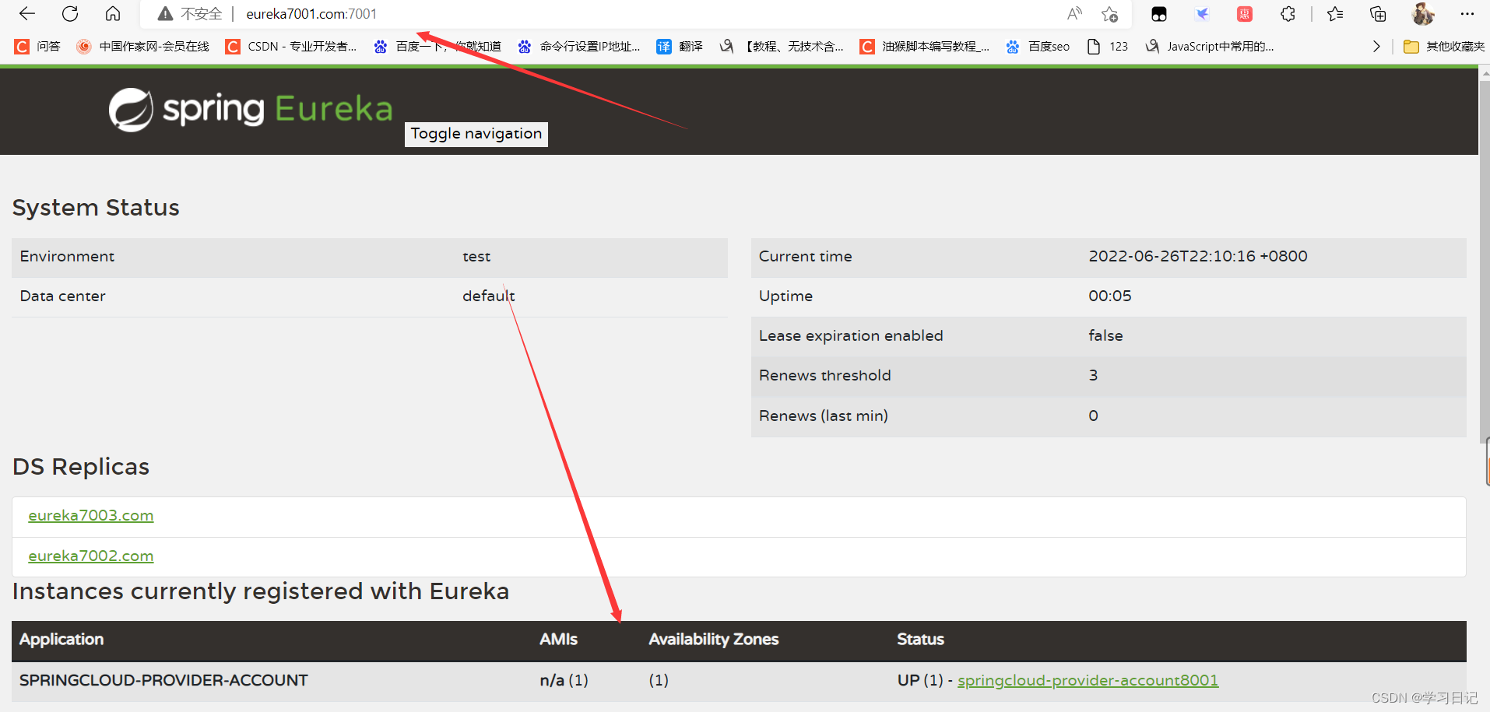Select the Renews (last min) value 0

(1093, 416)
